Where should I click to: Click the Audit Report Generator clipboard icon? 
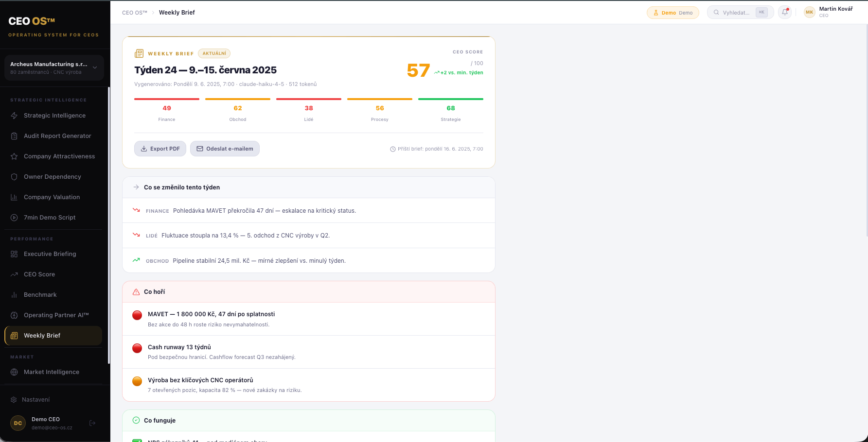click(x=14, y=136)
